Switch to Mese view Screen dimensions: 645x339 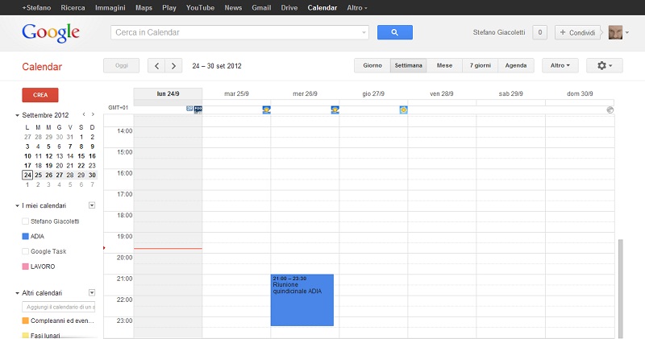click(445, 65)
